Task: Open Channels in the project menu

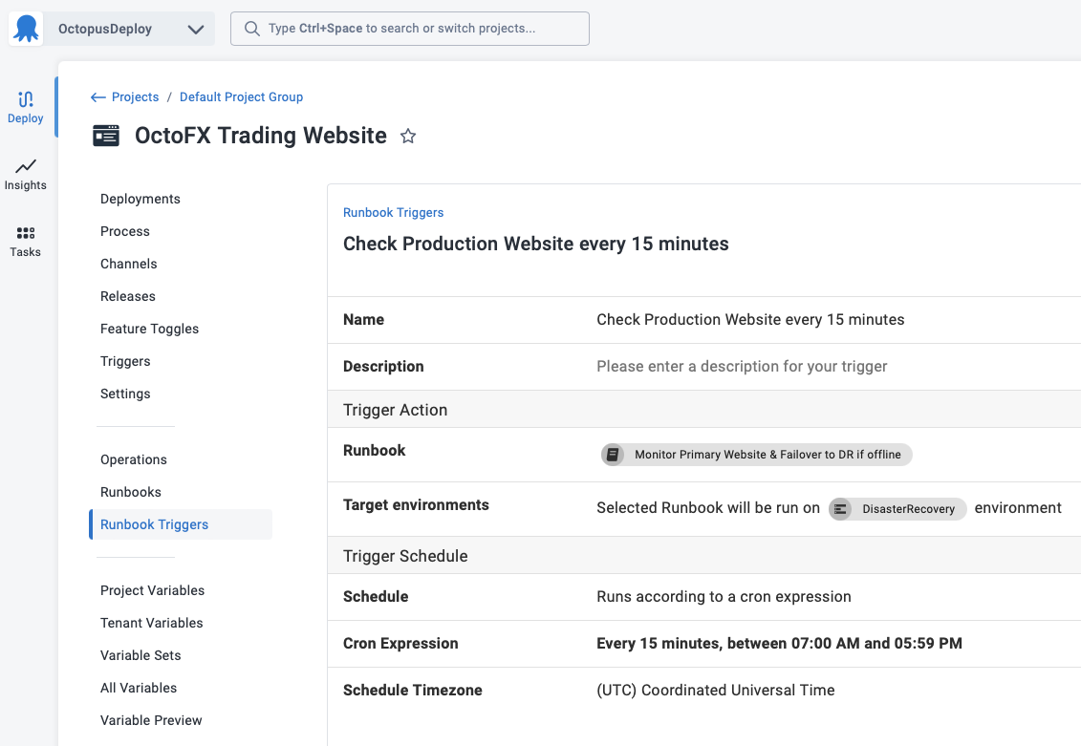Action: [128, 264]
